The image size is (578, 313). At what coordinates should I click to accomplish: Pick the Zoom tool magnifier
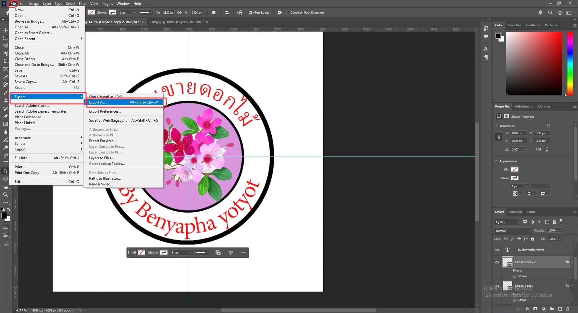click(x=6, y=194)
